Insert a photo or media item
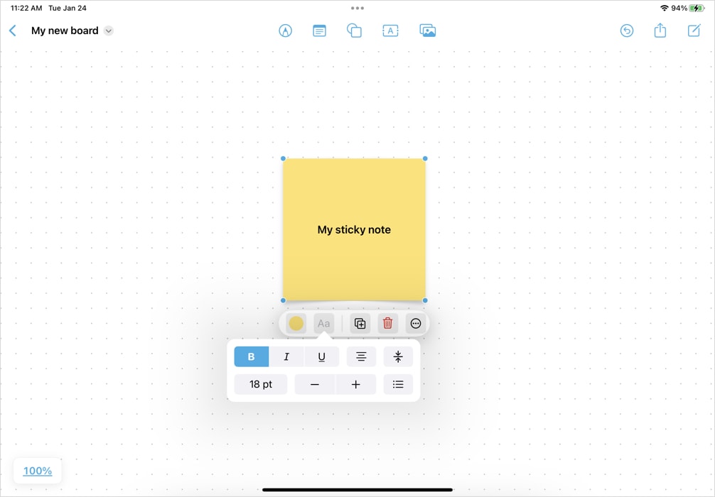This screenshot has width=715, height=497. pos(427,31)
